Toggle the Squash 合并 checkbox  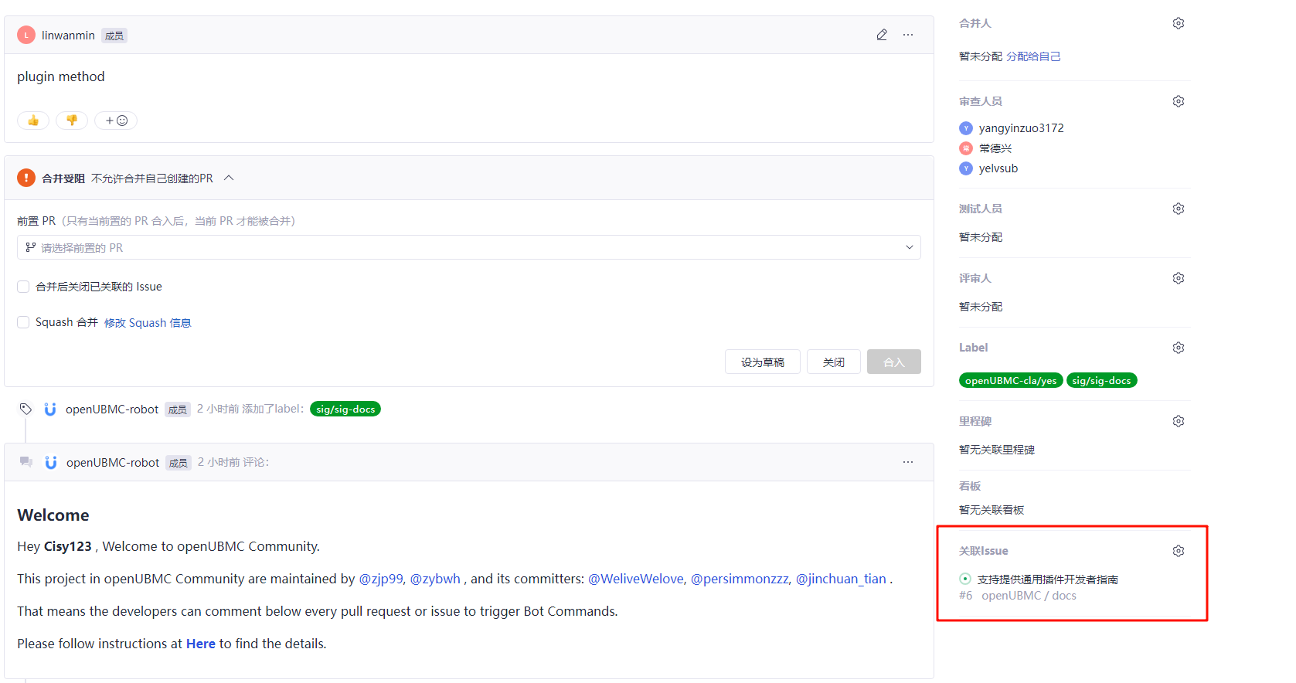click(x=23, y=322)
